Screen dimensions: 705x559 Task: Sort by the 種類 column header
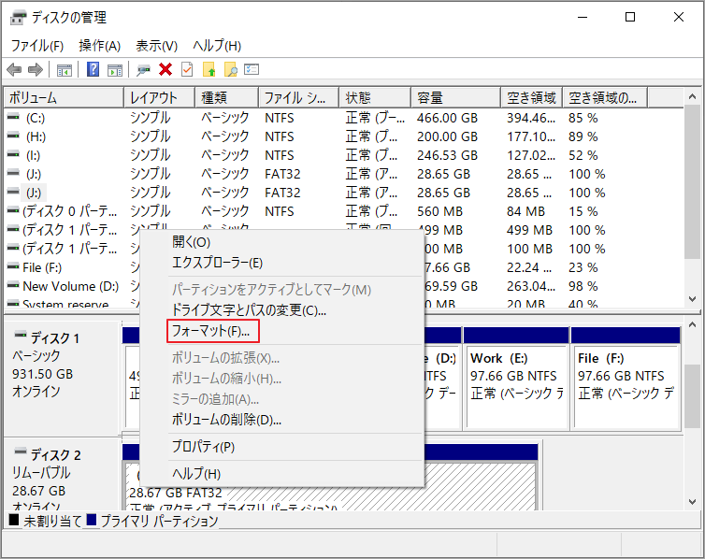(227, 97)
